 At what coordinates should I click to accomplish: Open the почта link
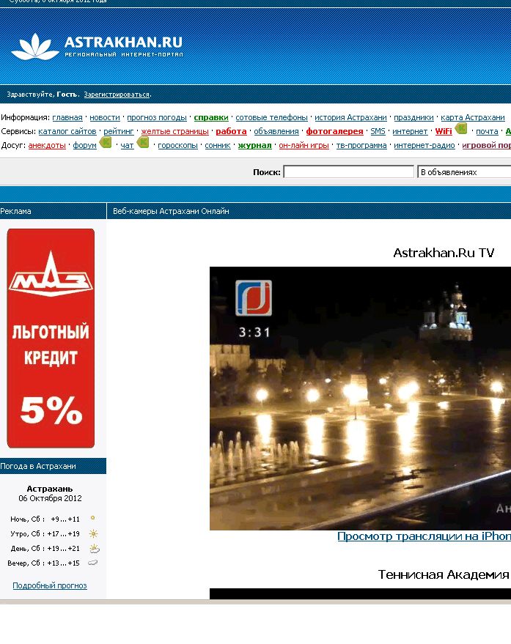coord(487,131)
